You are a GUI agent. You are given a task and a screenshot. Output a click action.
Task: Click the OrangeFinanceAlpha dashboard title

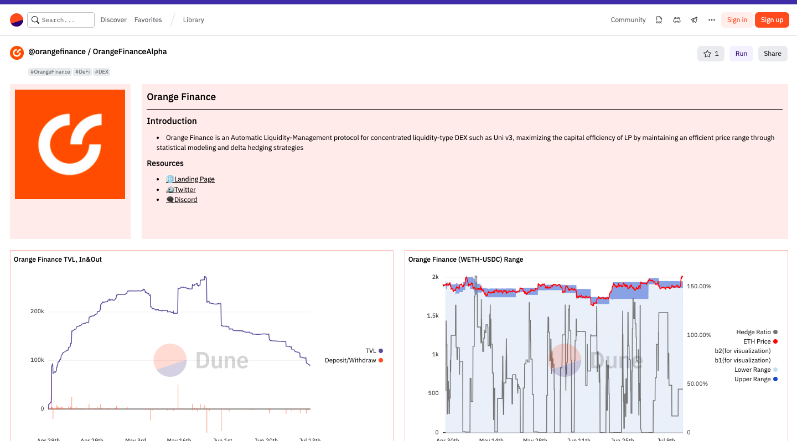click(x=130, y=51)
